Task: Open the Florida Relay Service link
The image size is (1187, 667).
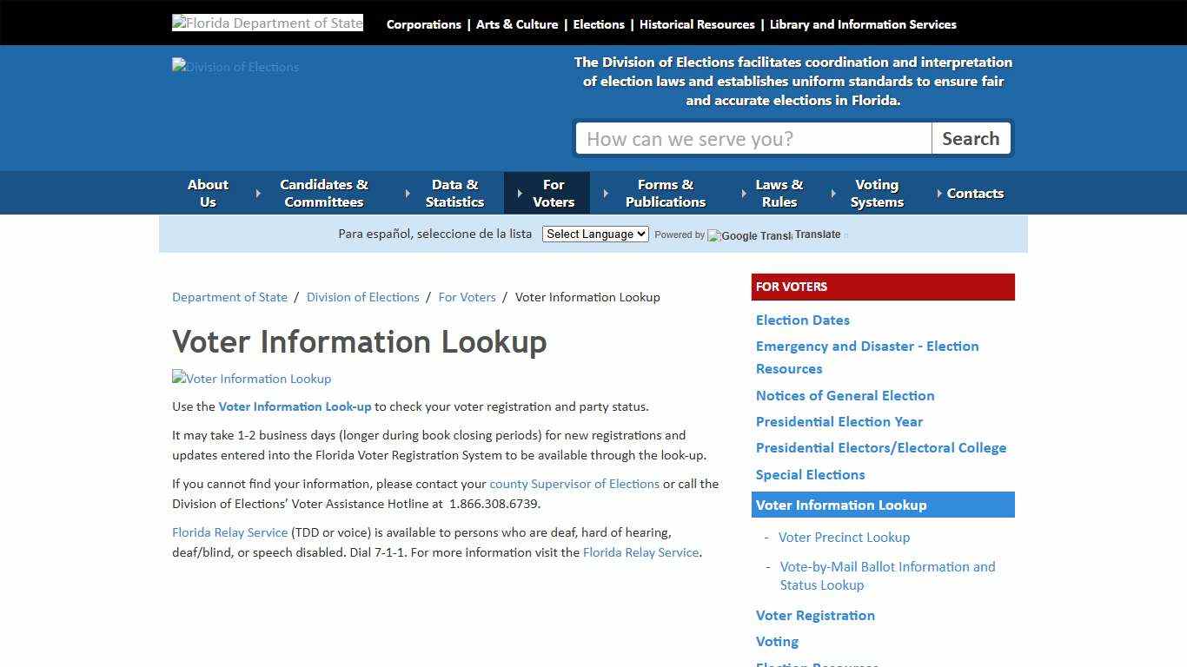Action: (229, 532)
